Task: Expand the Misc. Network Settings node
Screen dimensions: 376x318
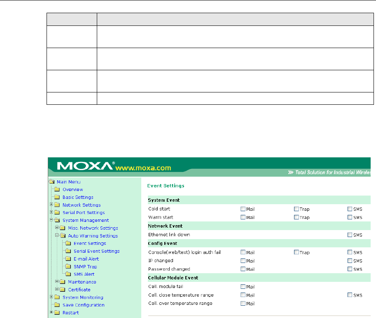Action: [57, 227]
